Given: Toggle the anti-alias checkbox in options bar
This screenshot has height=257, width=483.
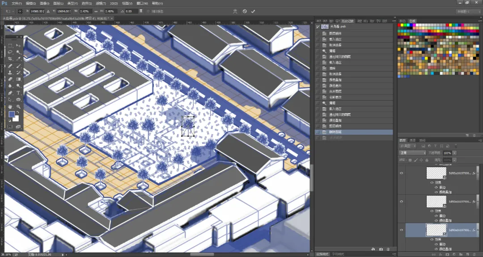Looking at the screenshot, I should 148,11.
